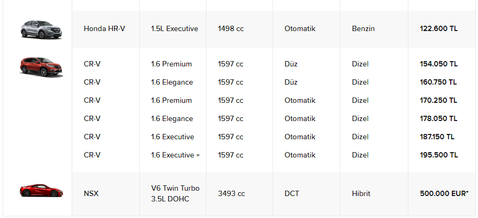
Task: Click the NSX model name
Action: 91,193
